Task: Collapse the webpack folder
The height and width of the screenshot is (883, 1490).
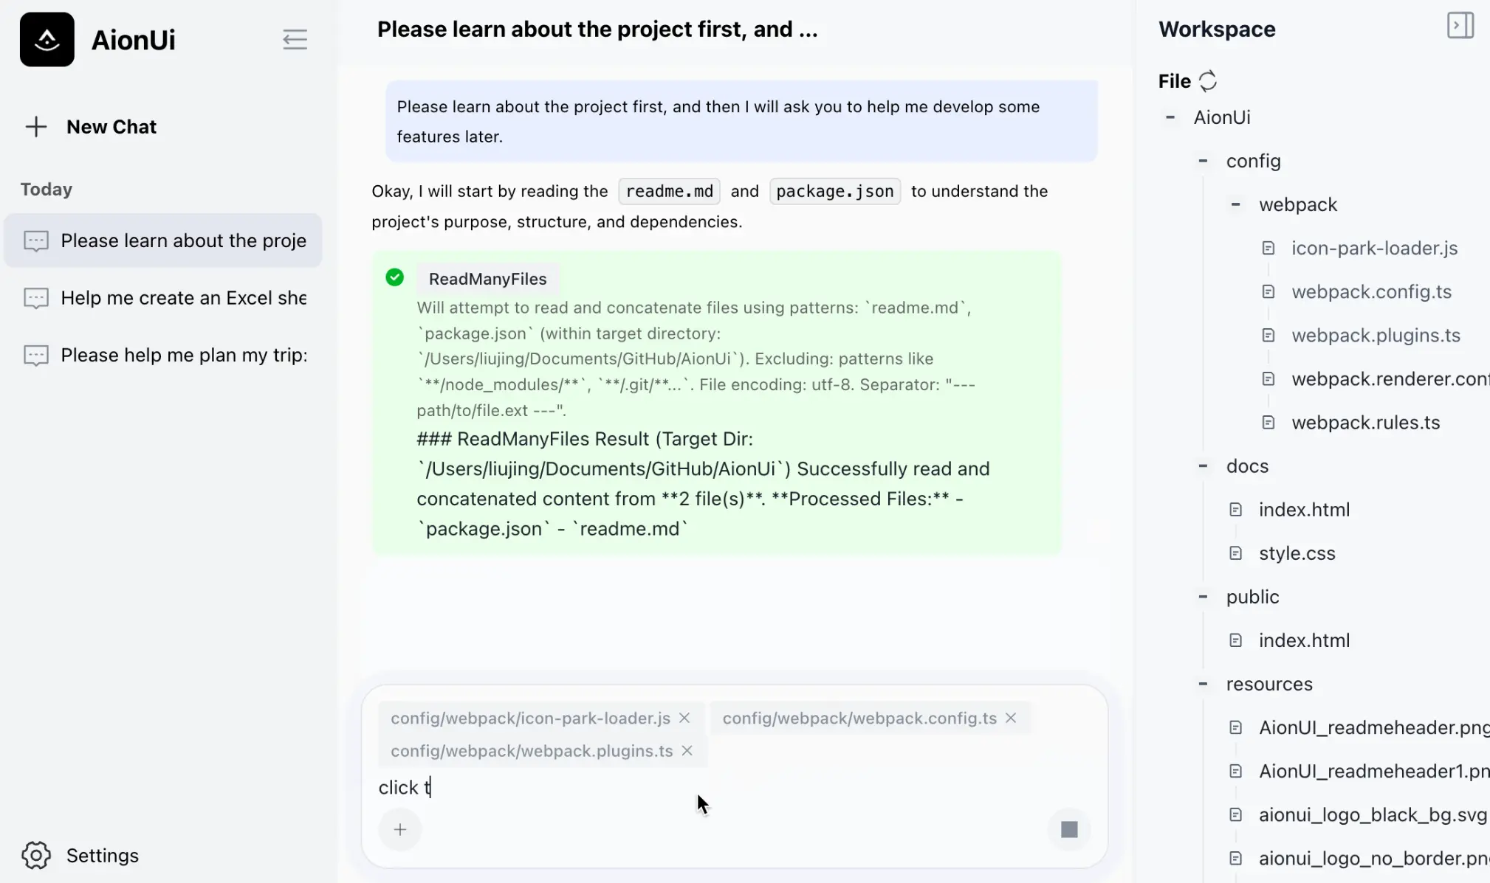Action: 1235,204
